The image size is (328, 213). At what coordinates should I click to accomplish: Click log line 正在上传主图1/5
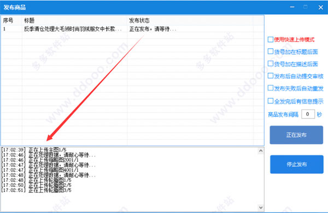pyautogui.click(x=34, y=150)
